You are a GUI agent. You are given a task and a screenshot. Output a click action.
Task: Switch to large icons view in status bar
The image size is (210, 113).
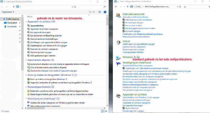[106, 111]
